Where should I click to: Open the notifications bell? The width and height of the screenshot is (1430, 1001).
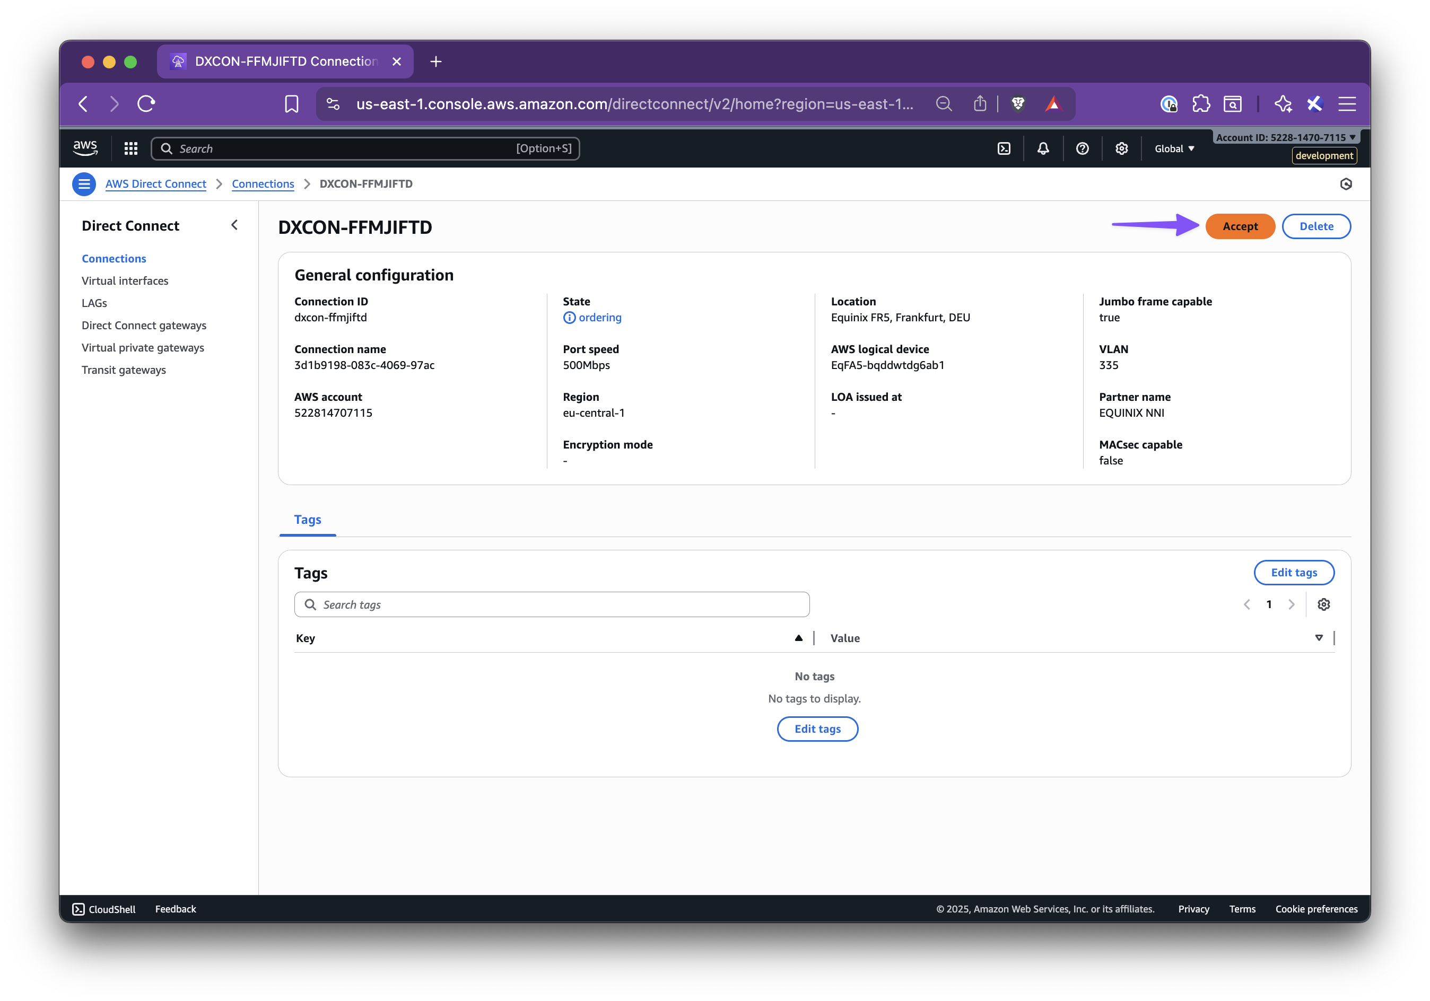coord(1043,148)
